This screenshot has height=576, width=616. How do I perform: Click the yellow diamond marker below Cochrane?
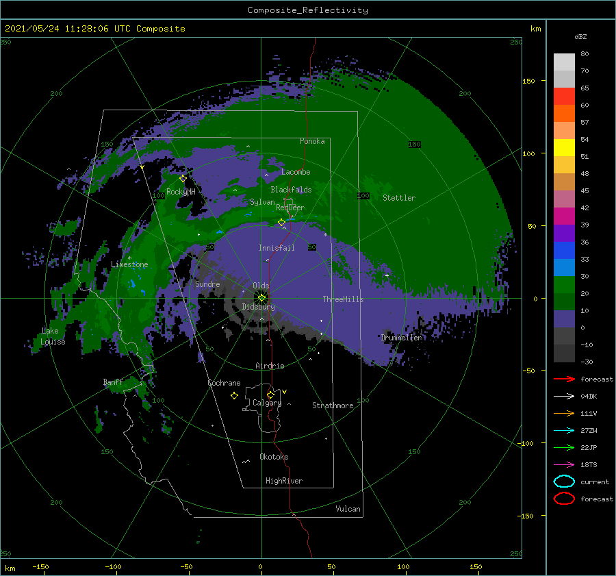[234, 396]
